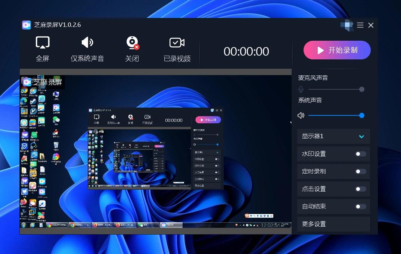Mute system sound via the speaker icon
Image resolution: width=401 pixels, height=254 pixels.
(x=301, y=115)
